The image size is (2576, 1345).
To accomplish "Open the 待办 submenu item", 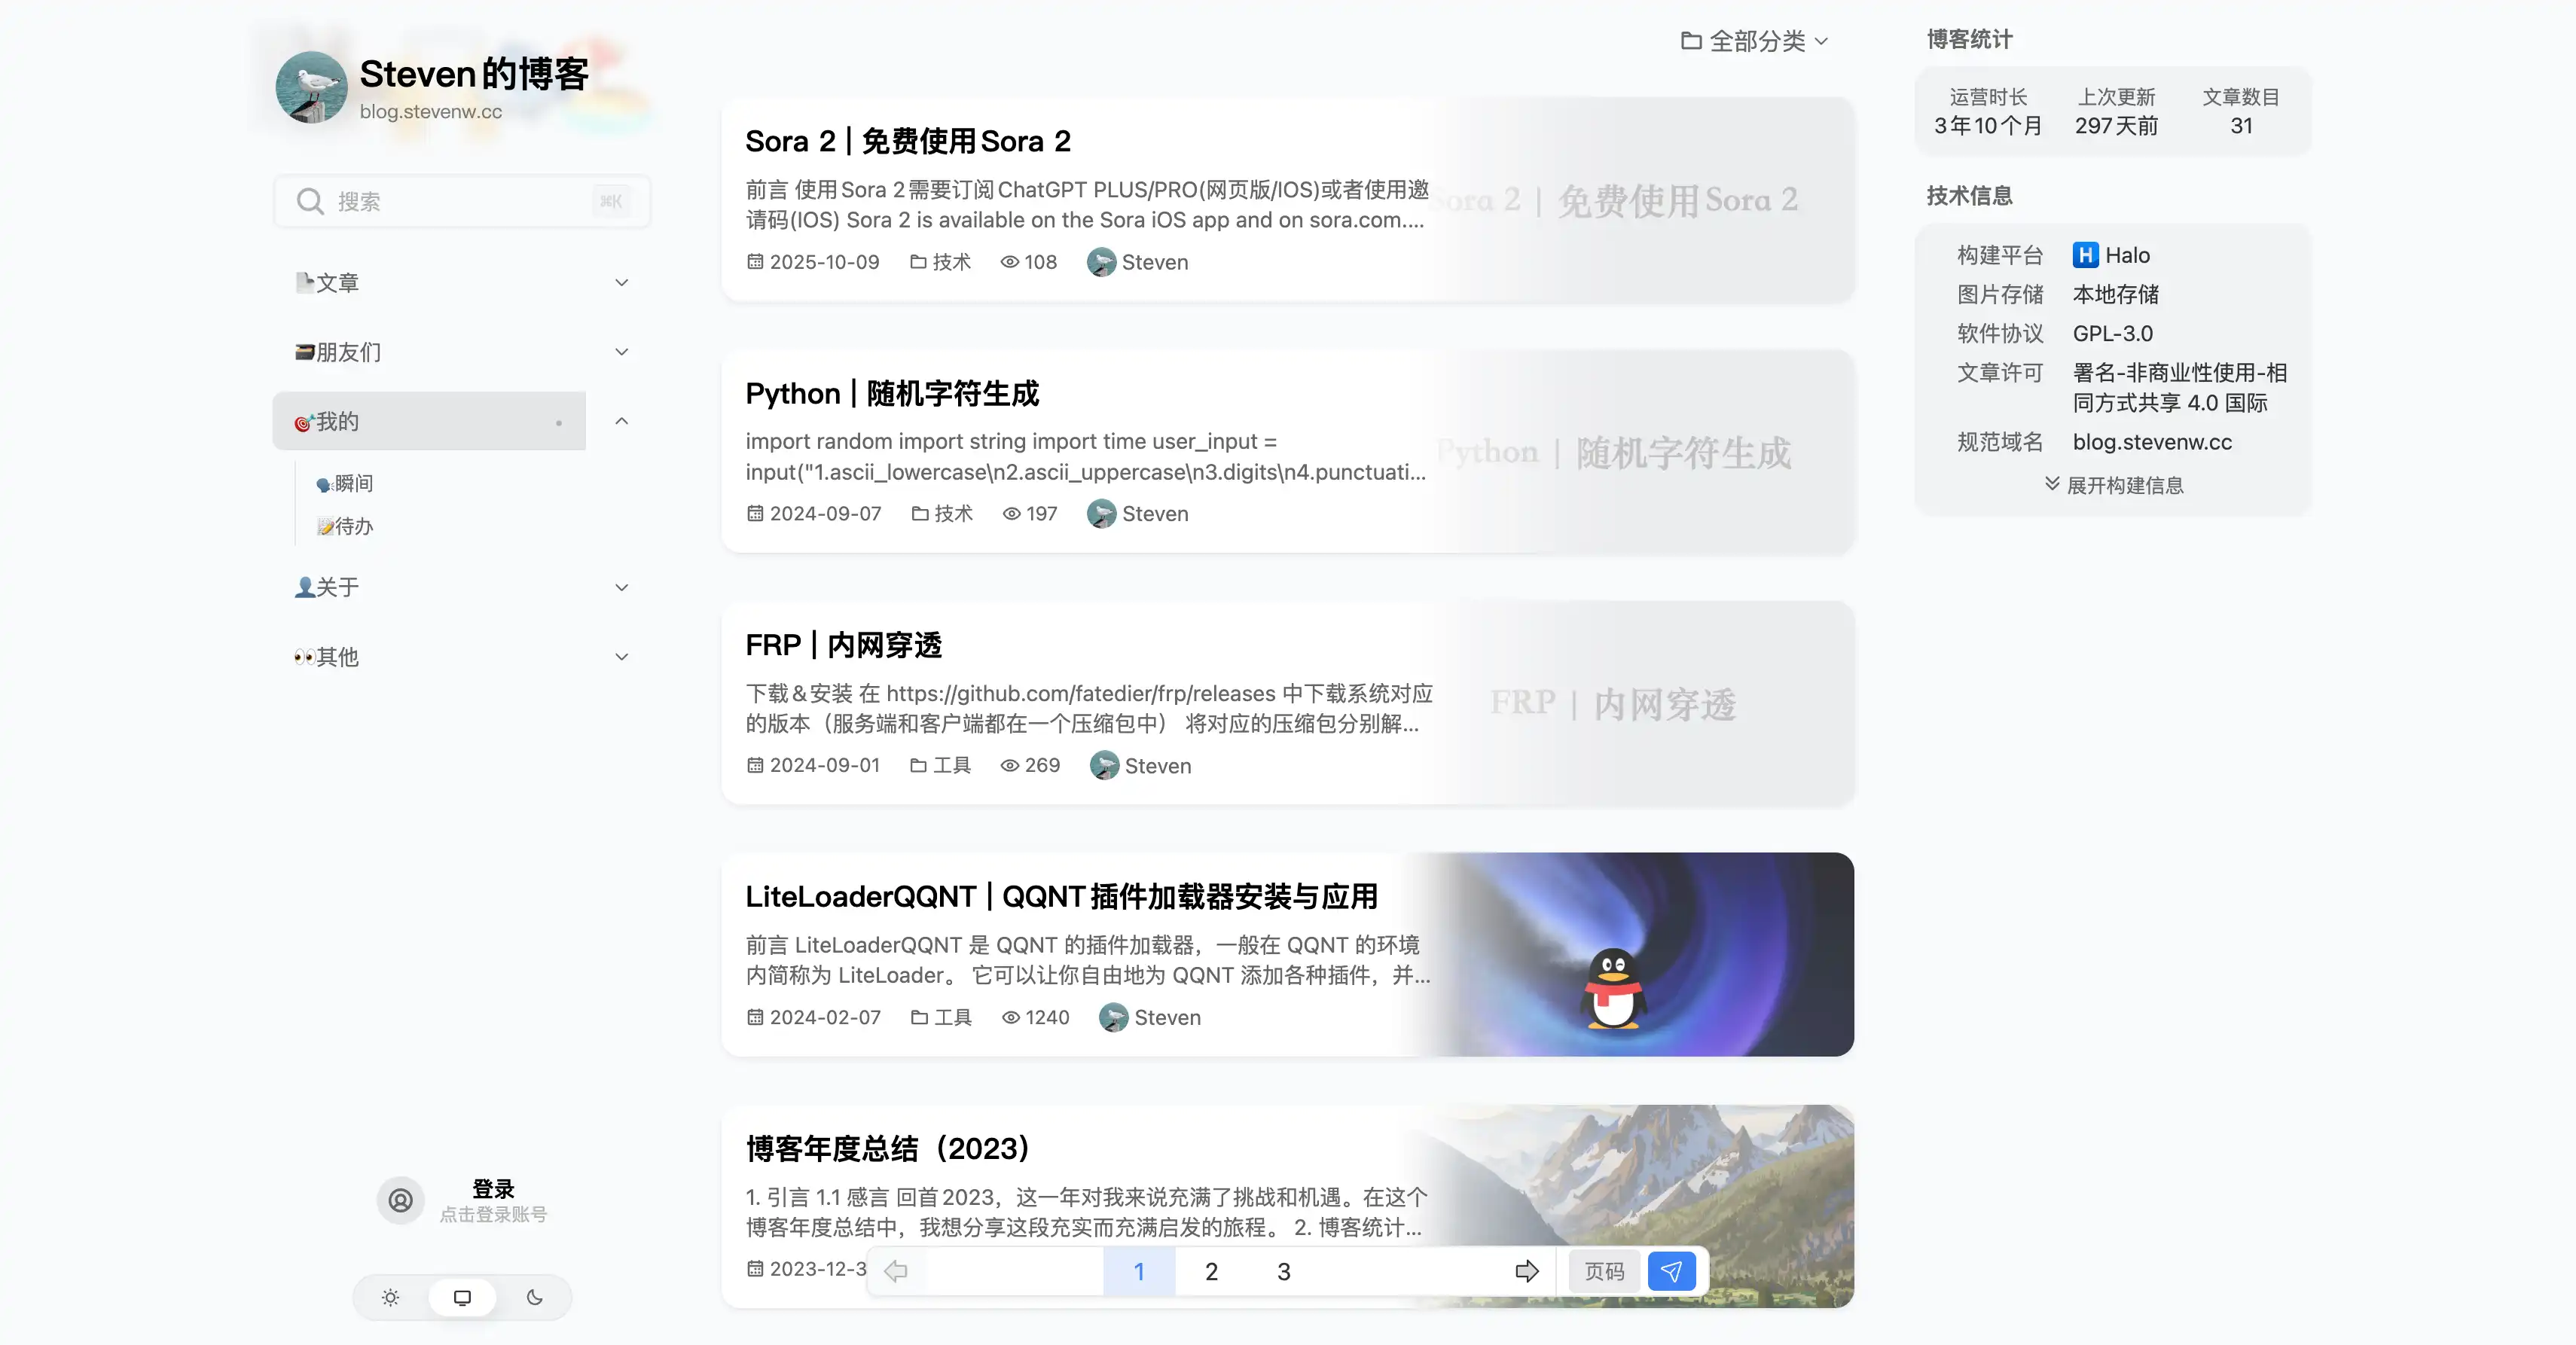I will [x=345, y=526].
